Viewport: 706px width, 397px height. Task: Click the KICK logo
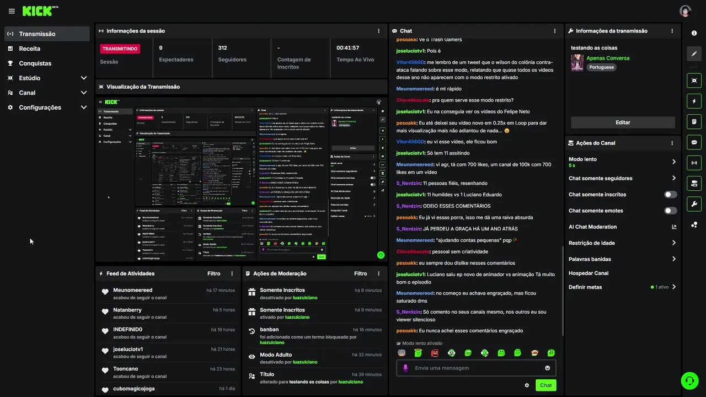[x=40, y=11]
